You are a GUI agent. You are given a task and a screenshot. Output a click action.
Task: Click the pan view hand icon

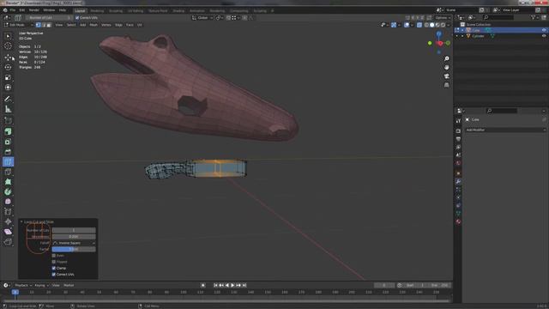[446, 67]
